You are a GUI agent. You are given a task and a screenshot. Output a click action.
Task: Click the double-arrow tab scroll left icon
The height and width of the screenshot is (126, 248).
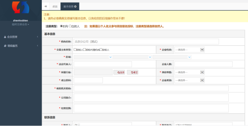[x=46, y=6]
